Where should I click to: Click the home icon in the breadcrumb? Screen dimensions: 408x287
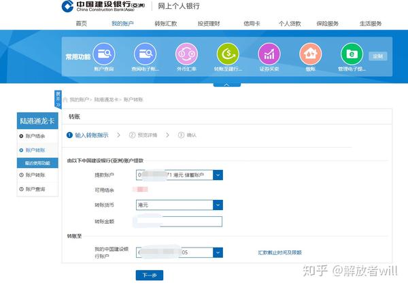(x=65, y=100)
